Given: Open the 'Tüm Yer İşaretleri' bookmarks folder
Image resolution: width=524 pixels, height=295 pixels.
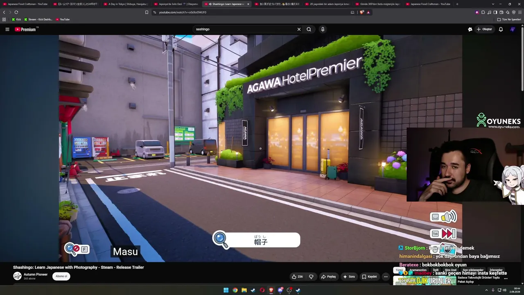Looking at the screenshot, I should click(509, 19).
